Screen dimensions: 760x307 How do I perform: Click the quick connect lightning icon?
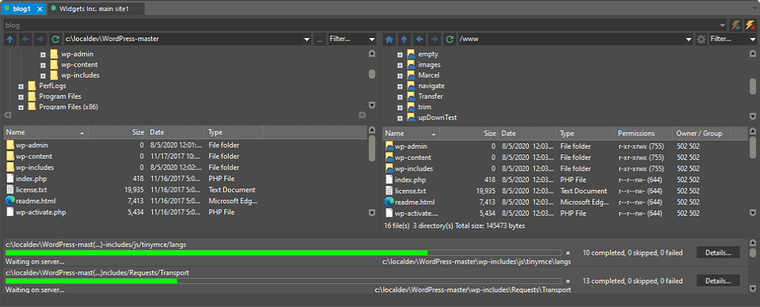pos(735,25)
